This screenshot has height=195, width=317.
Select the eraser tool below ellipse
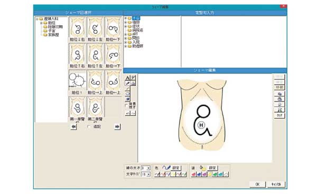(x=127, y=99)
